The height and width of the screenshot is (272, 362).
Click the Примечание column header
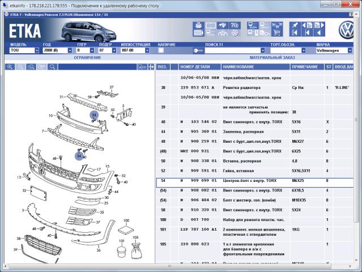pyautogui.click(x=307, y=67)
